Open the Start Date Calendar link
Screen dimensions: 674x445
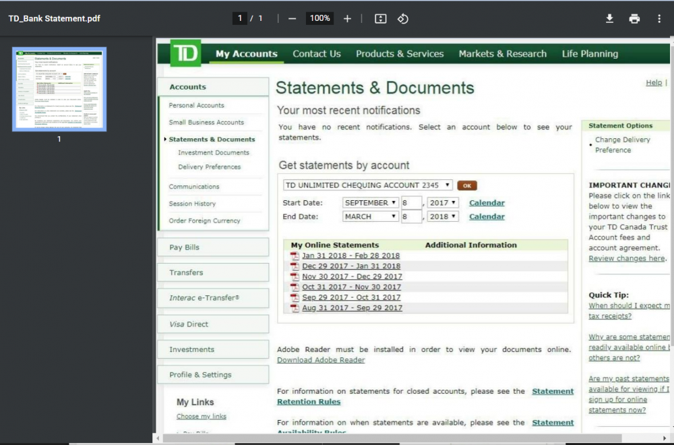coord(487,203)
